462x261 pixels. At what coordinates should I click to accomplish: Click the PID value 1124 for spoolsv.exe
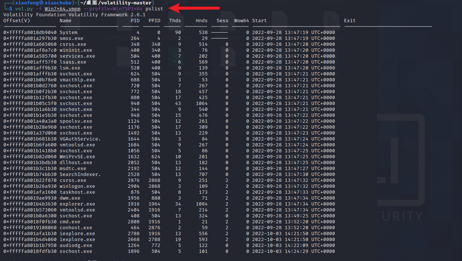point(134,121)
